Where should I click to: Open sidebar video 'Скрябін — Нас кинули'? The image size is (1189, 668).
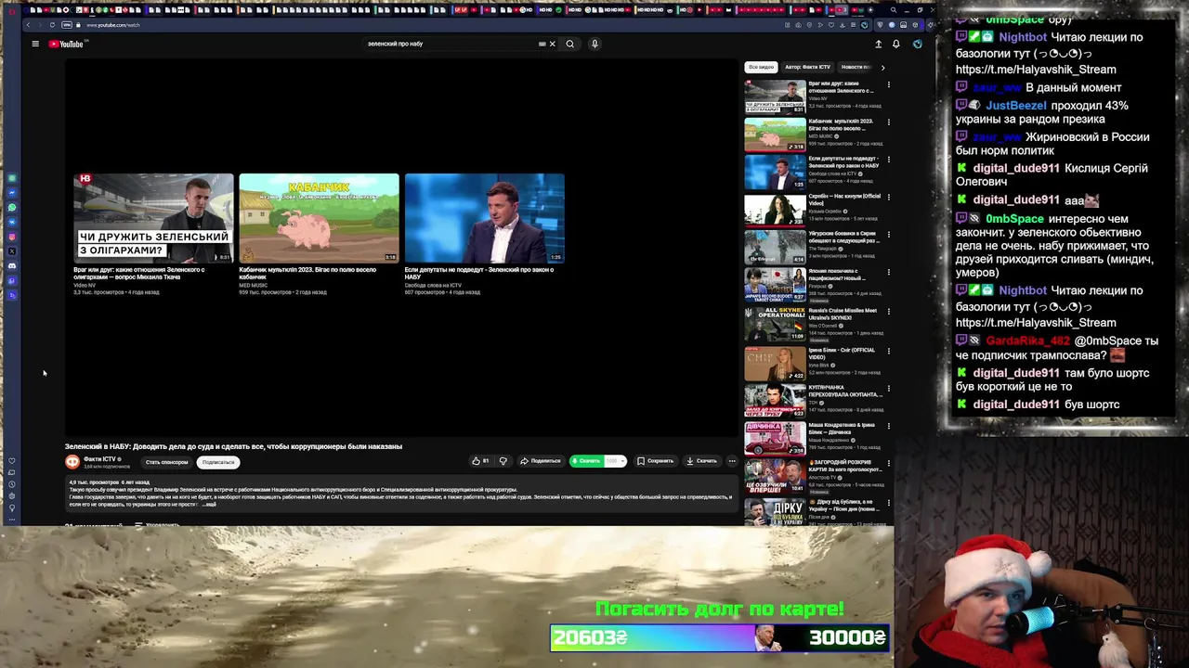coord(813,210)
